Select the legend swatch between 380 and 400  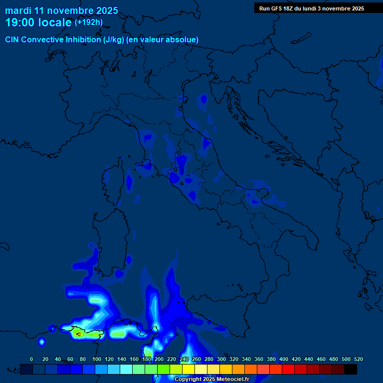275,370
